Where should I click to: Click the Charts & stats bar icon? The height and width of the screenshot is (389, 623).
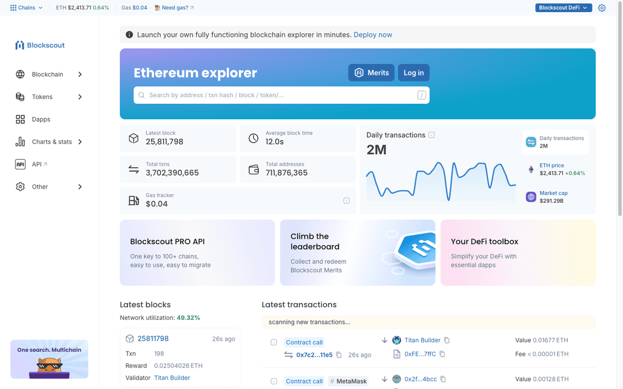click(x=20, y=142)
